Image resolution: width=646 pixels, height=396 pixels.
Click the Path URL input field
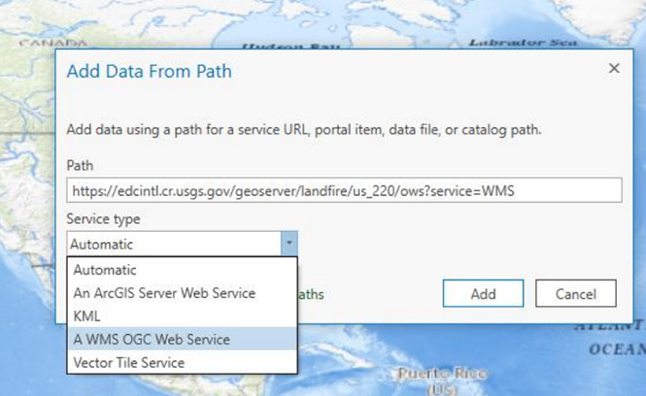tap(343, 190)
